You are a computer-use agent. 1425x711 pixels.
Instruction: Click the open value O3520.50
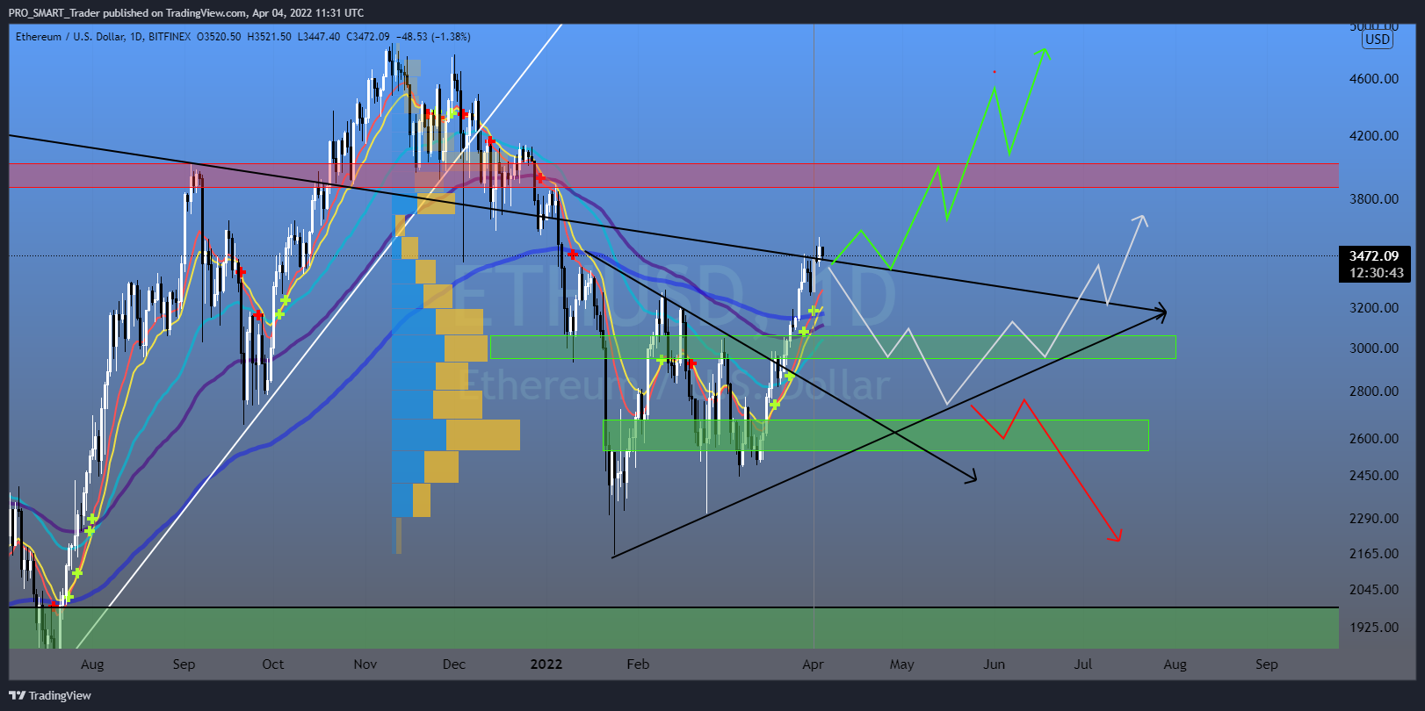(219, 37)
